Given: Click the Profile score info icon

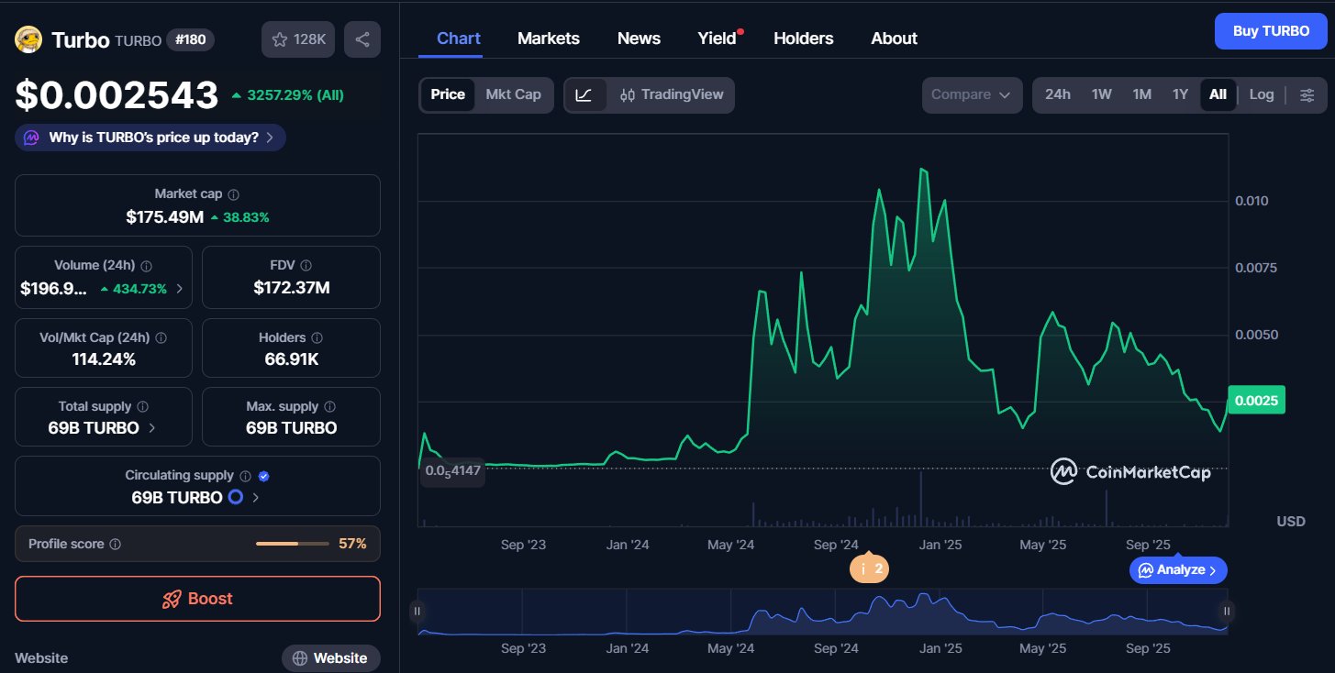Looking at the screenshot, I should pos(115,544).
